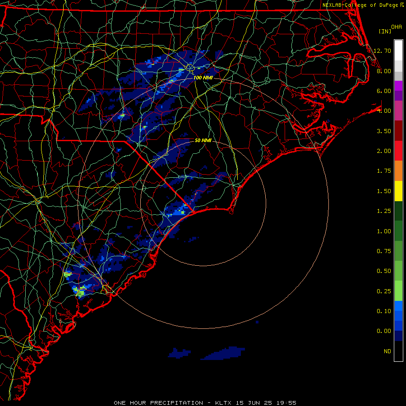406x406 pixels.
Task: Click the 4.00 legend value
Action: coord(384,111)
